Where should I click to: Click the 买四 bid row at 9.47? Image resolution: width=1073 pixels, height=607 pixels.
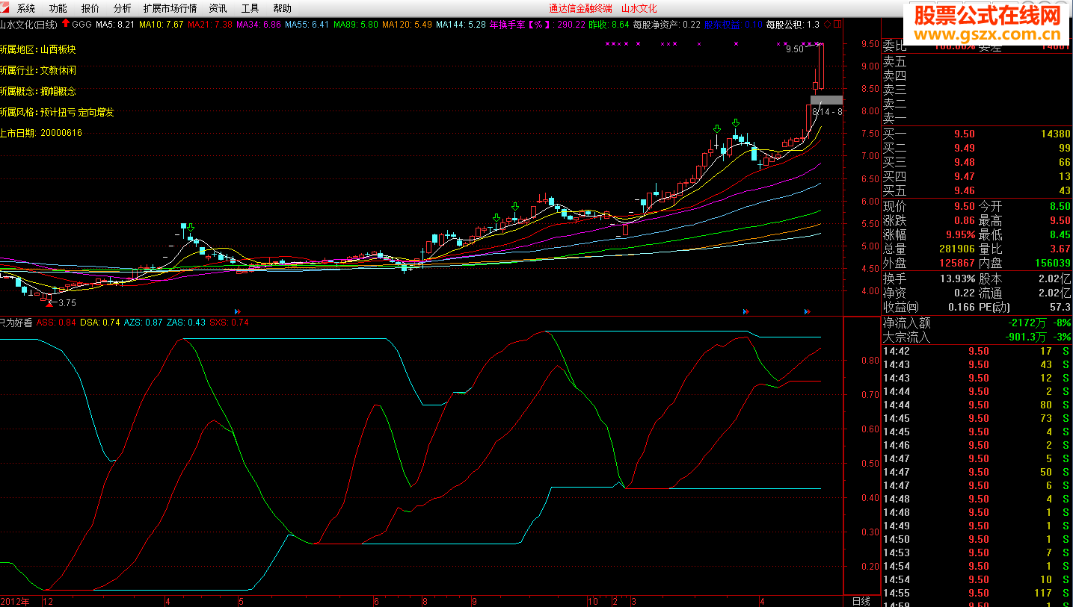(977, 176)
